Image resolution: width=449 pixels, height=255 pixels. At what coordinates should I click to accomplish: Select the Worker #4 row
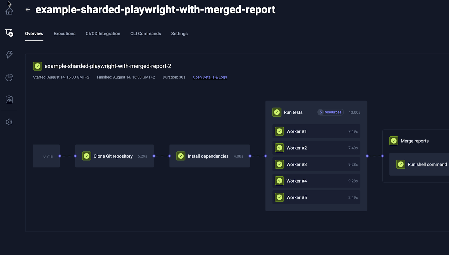316,181
